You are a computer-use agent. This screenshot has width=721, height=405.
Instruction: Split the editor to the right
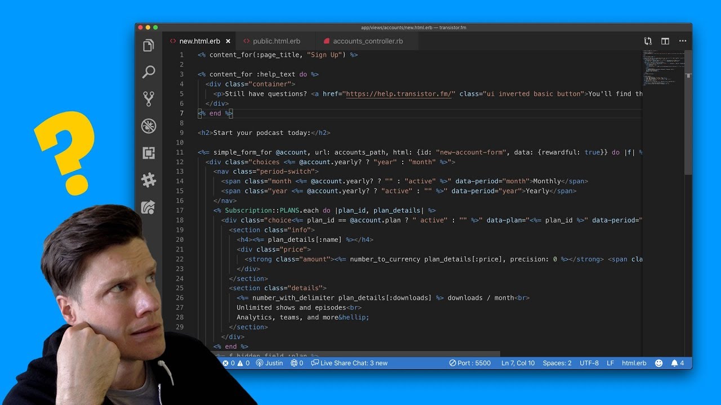(x=665, y=41)
